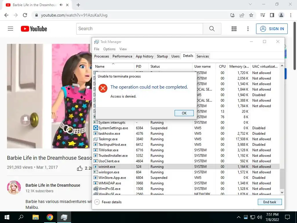Viewport: 297px width, 223px height.
Task: Bookmark this page with the star icon
Action: [x=251, y=15]
